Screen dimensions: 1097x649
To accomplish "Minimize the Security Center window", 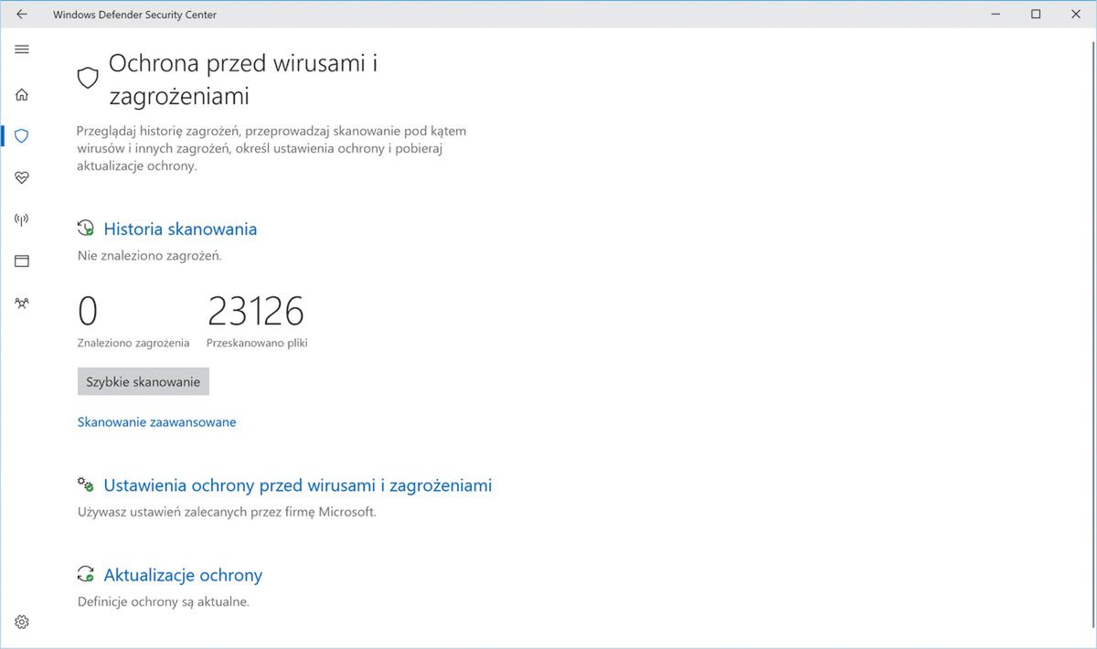I will coord(994,15).
